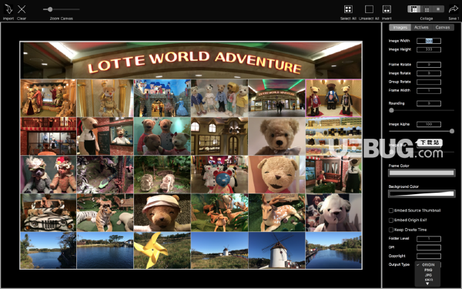Enable Embed Source Thumbnail checkbox

391,210
